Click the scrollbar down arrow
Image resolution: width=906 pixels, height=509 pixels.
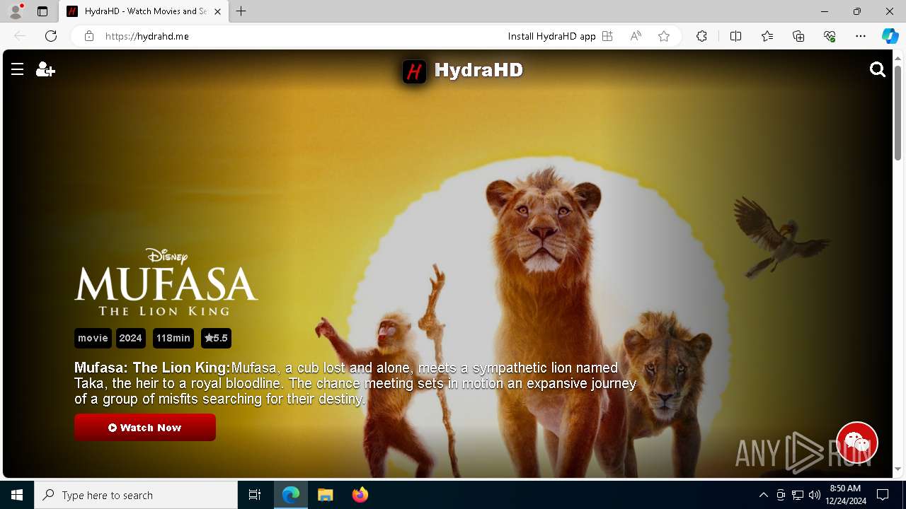[898, 469]
